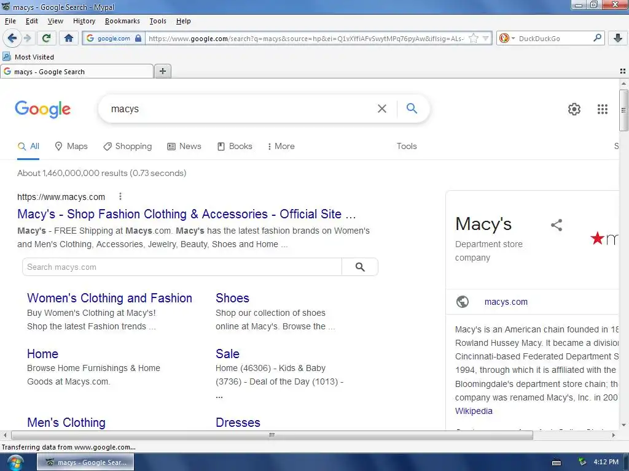Click the https://www.macys.com result URL text
Image resolution: width=629 pixels, height=471 pixels.
(61, 197)
